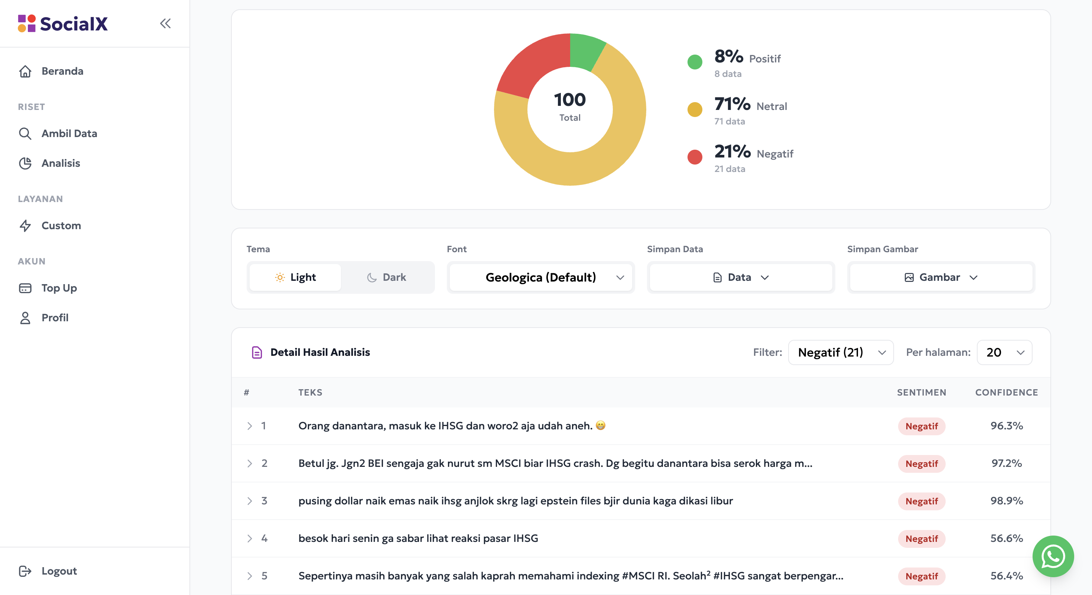Image resolution: width=1092 pixels, height=595 pixels.
Task: Switch theme to Light
Action: [295, 277]
